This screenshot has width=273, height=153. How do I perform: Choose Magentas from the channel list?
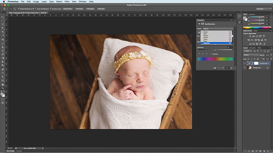tap(216, 43)
